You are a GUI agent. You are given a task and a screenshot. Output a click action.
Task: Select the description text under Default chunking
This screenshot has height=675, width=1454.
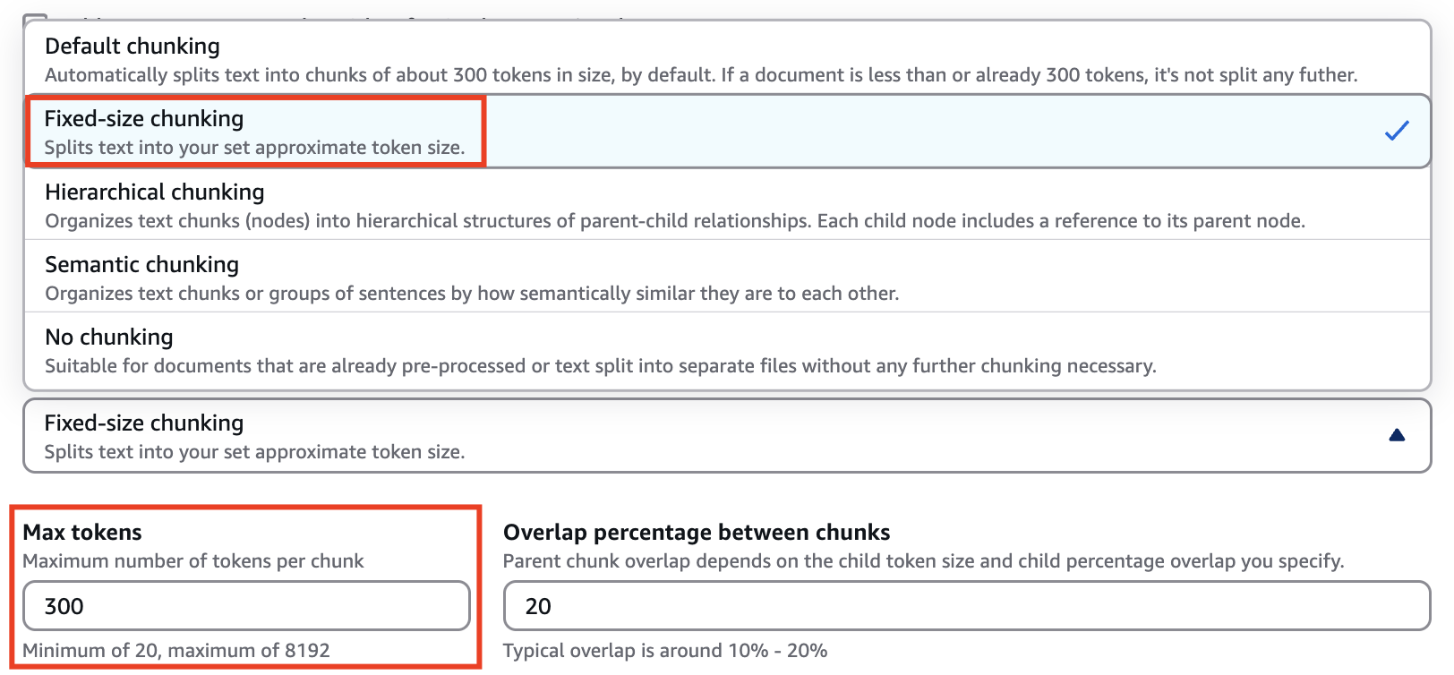pyautogui.click(x=702, y=75)
